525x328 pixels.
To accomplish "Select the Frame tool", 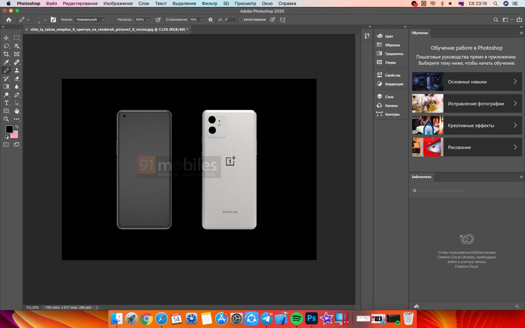I will pos(17,54).
